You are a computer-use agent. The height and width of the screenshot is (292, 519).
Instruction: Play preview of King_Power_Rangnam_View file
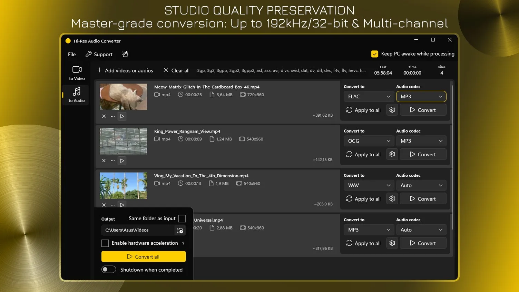point(122,160)
